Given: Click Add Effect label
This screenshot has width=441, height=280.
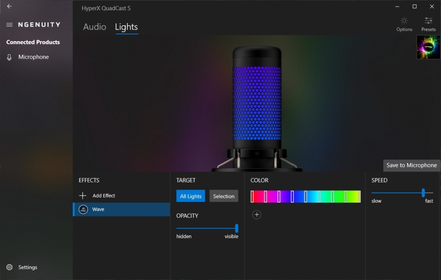Looking at the screenshot, I should click(x=104, y=196).
